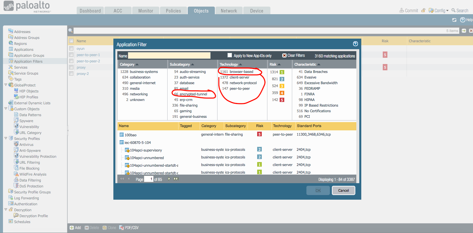Click the filter Name input field
Image resolution: width=473 pixels, height=233 pixels.
pyautogui.click(x=169, y=56)
